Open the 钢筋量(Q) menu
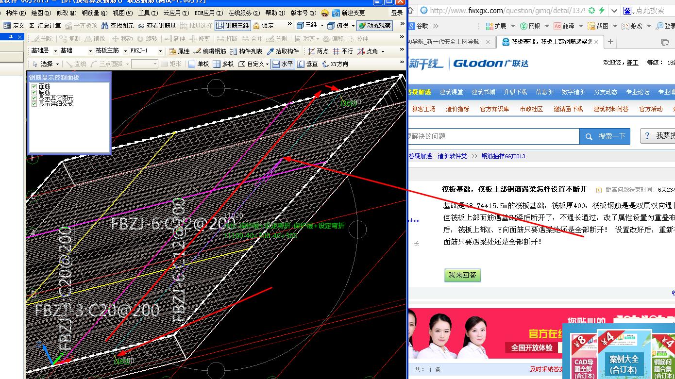The height and width of the screenshot is (379, 675). [94, 13]
